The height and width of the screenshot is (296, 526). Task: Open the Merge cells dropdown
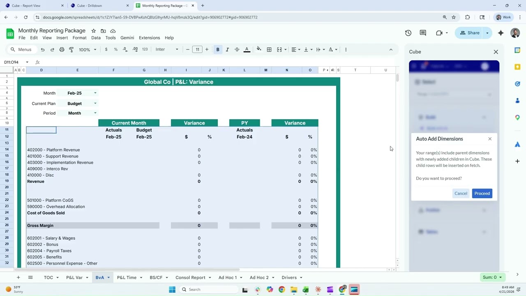[281, 49]
